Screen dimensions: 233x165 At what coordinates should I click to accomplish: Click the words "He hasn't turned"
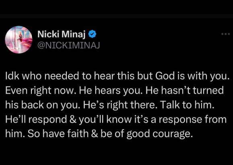click(184, 90)
